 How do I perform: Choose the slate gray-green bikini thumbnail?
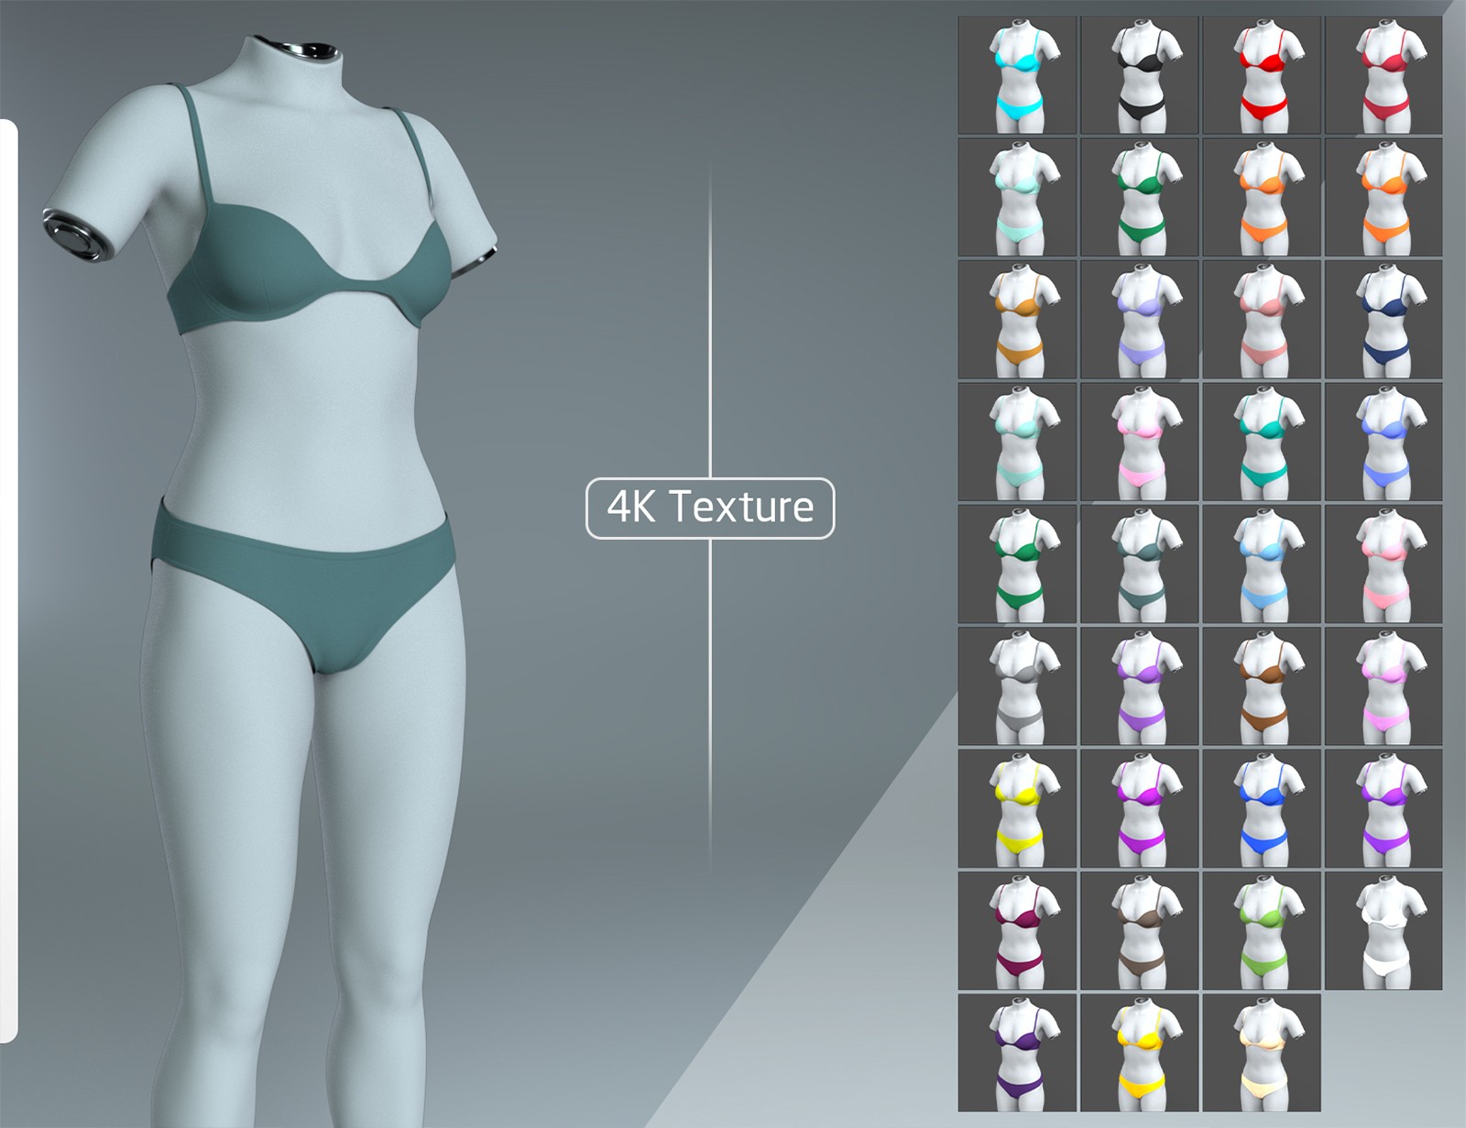pos(1140,564)
